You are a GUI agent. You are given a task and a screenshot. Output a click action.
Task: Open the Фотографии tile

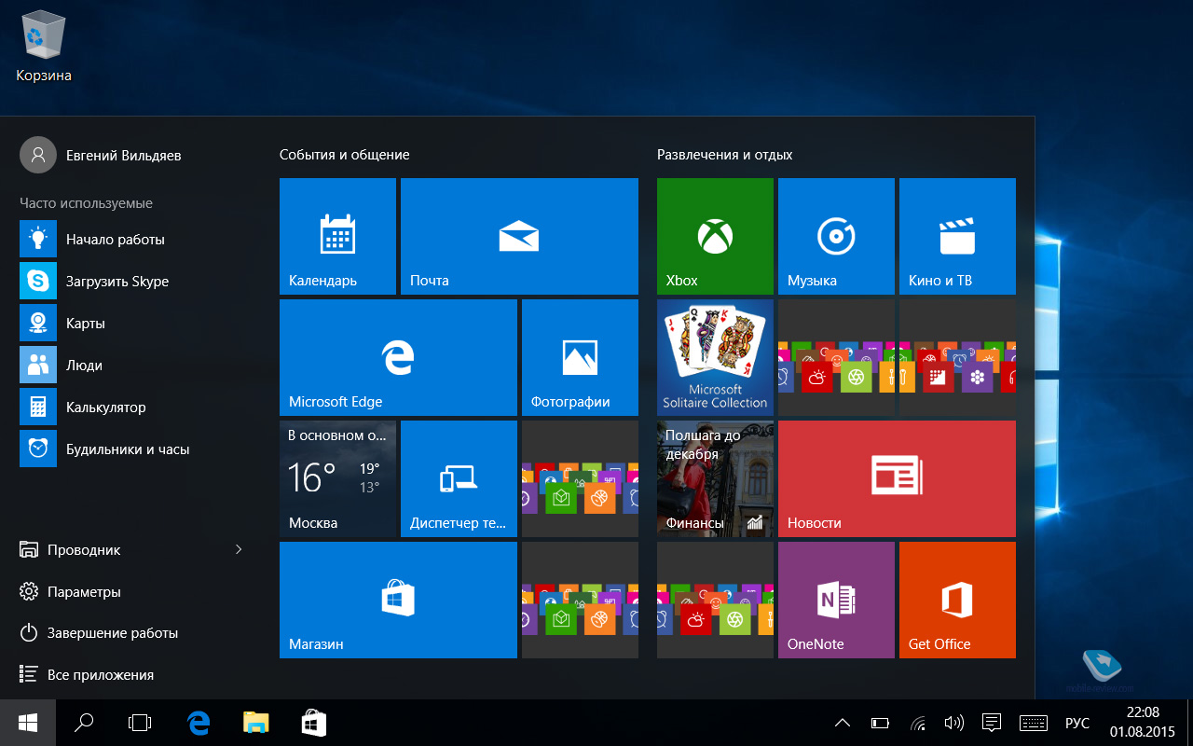(580, 357)
